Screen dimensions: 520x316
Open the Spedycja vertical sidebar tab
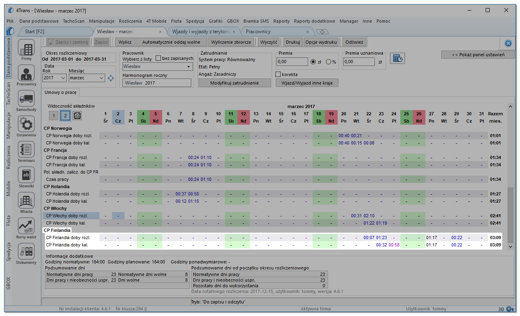tap(9, 252)
